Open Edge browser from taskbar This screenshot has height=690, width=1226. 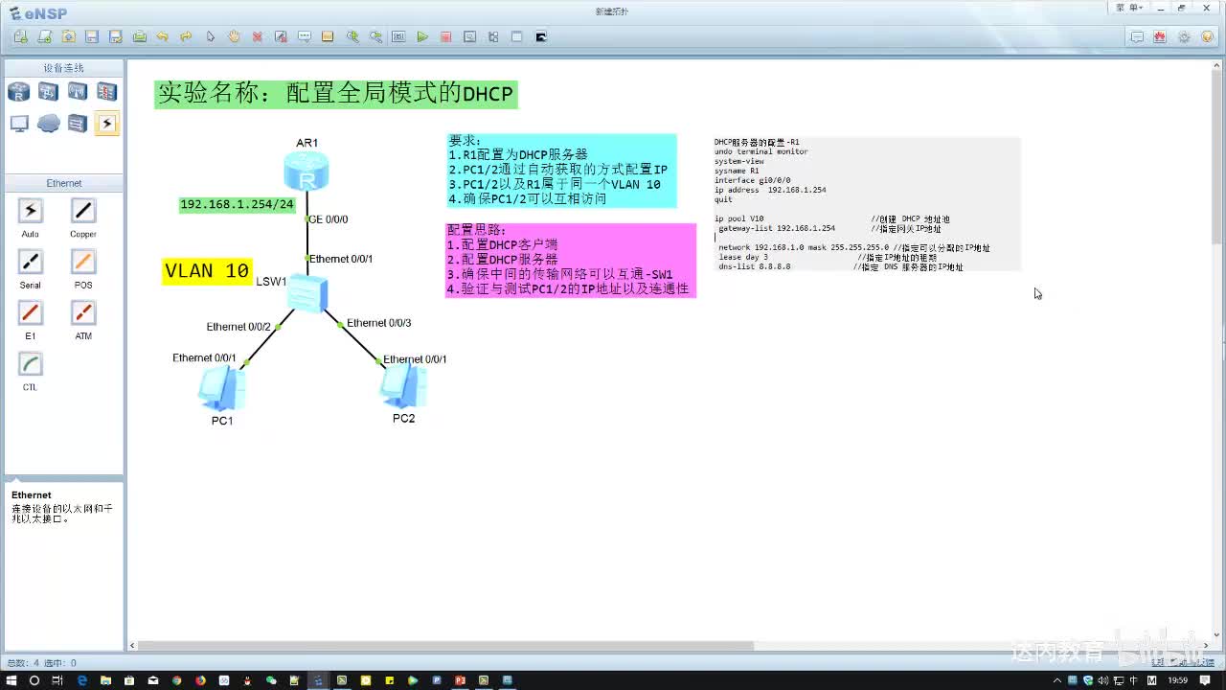pyautogui.click(x=81, y=680)
